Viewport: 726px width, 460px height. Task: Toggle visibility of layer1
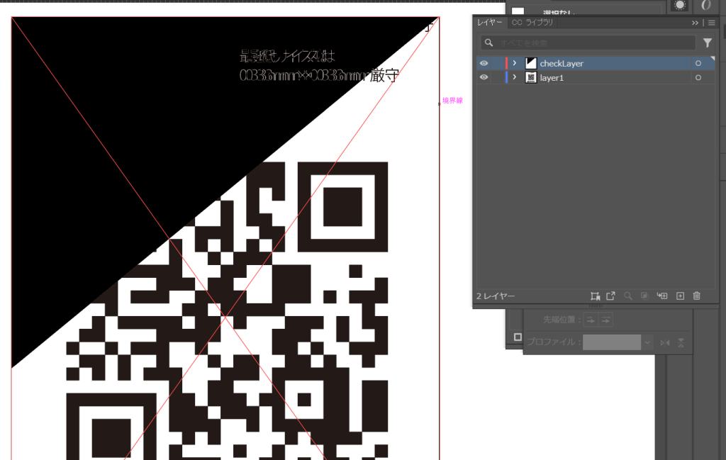tap(484, 77)
